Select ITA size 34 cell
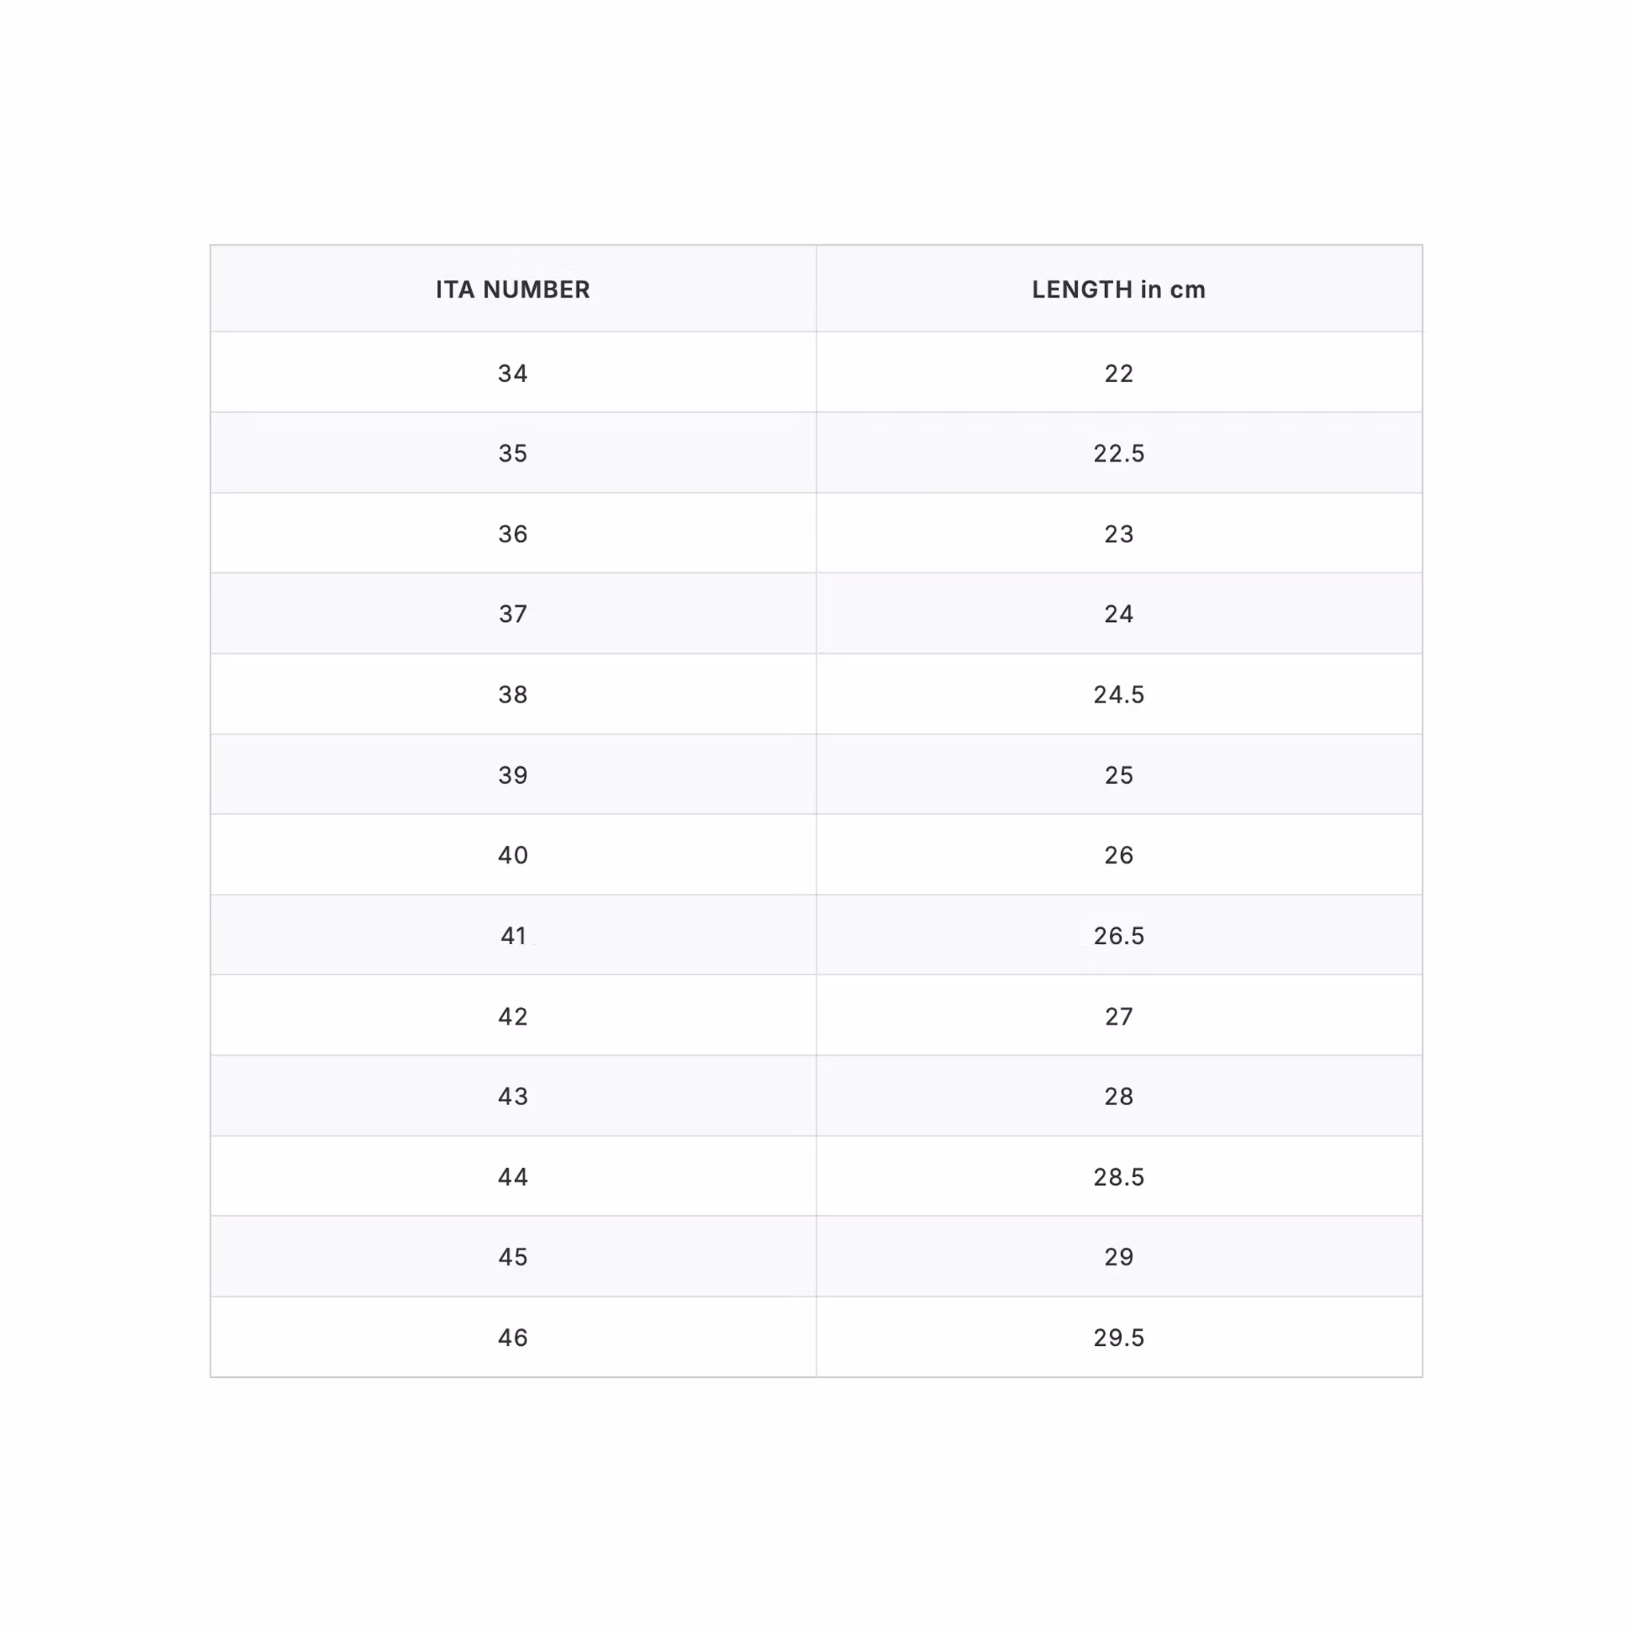Screen dimensions: 1633x1633 [x=512, y=372]
